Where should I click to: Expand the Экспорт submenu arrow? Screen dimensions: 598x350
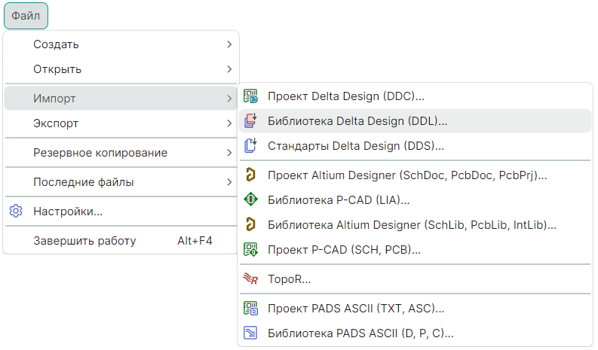click(228, 123)
